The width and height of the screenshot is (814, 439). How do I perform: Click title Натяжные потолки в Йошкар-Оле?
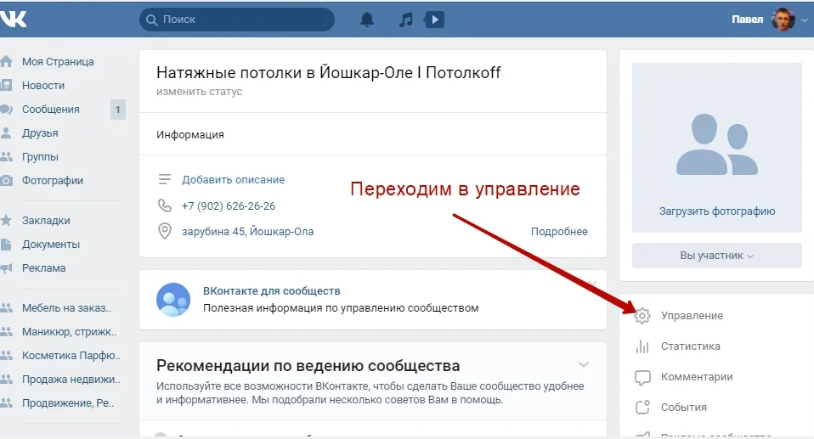tap(329, 72)
